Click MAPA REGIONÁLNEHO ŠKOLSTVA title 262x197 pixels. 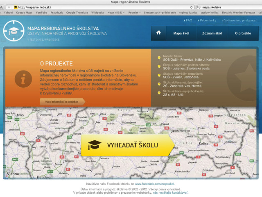pyautogui.click(x=63, y=28)
